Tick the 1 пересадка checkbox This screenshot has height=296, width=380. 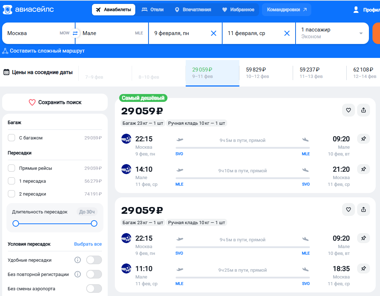click(x=11, y=181)
